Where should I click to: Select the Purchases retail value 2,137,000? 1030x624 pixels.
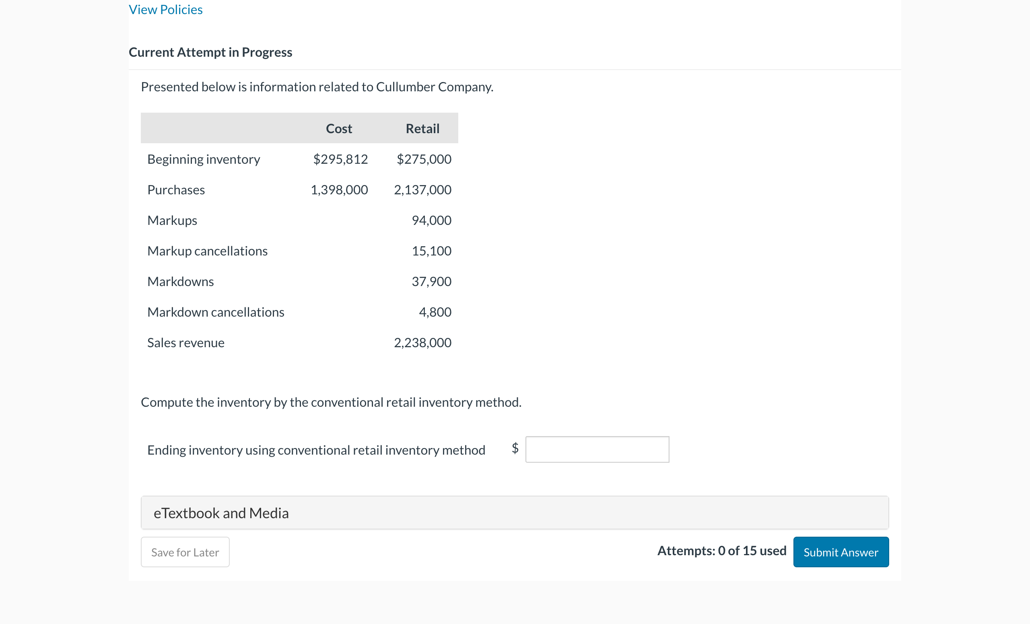pos(422,189)
